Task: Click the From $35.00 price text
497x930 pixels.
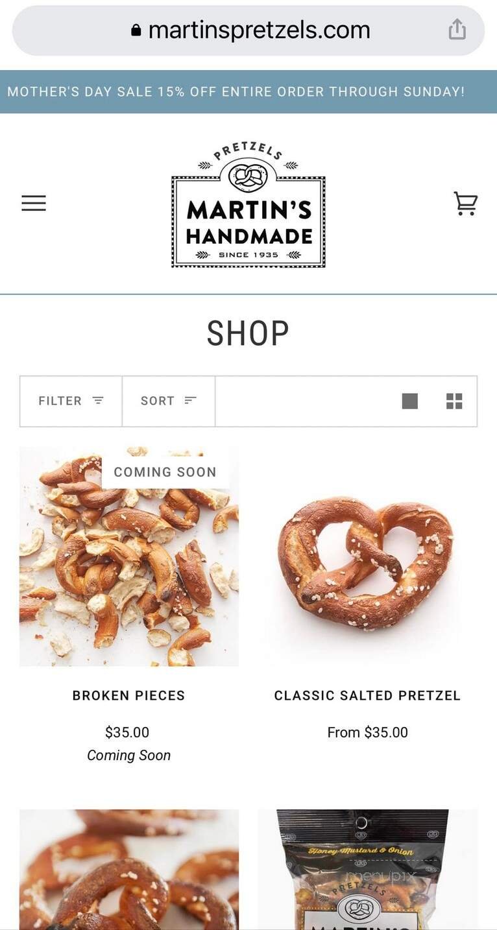Action: (x=367, y=732)
